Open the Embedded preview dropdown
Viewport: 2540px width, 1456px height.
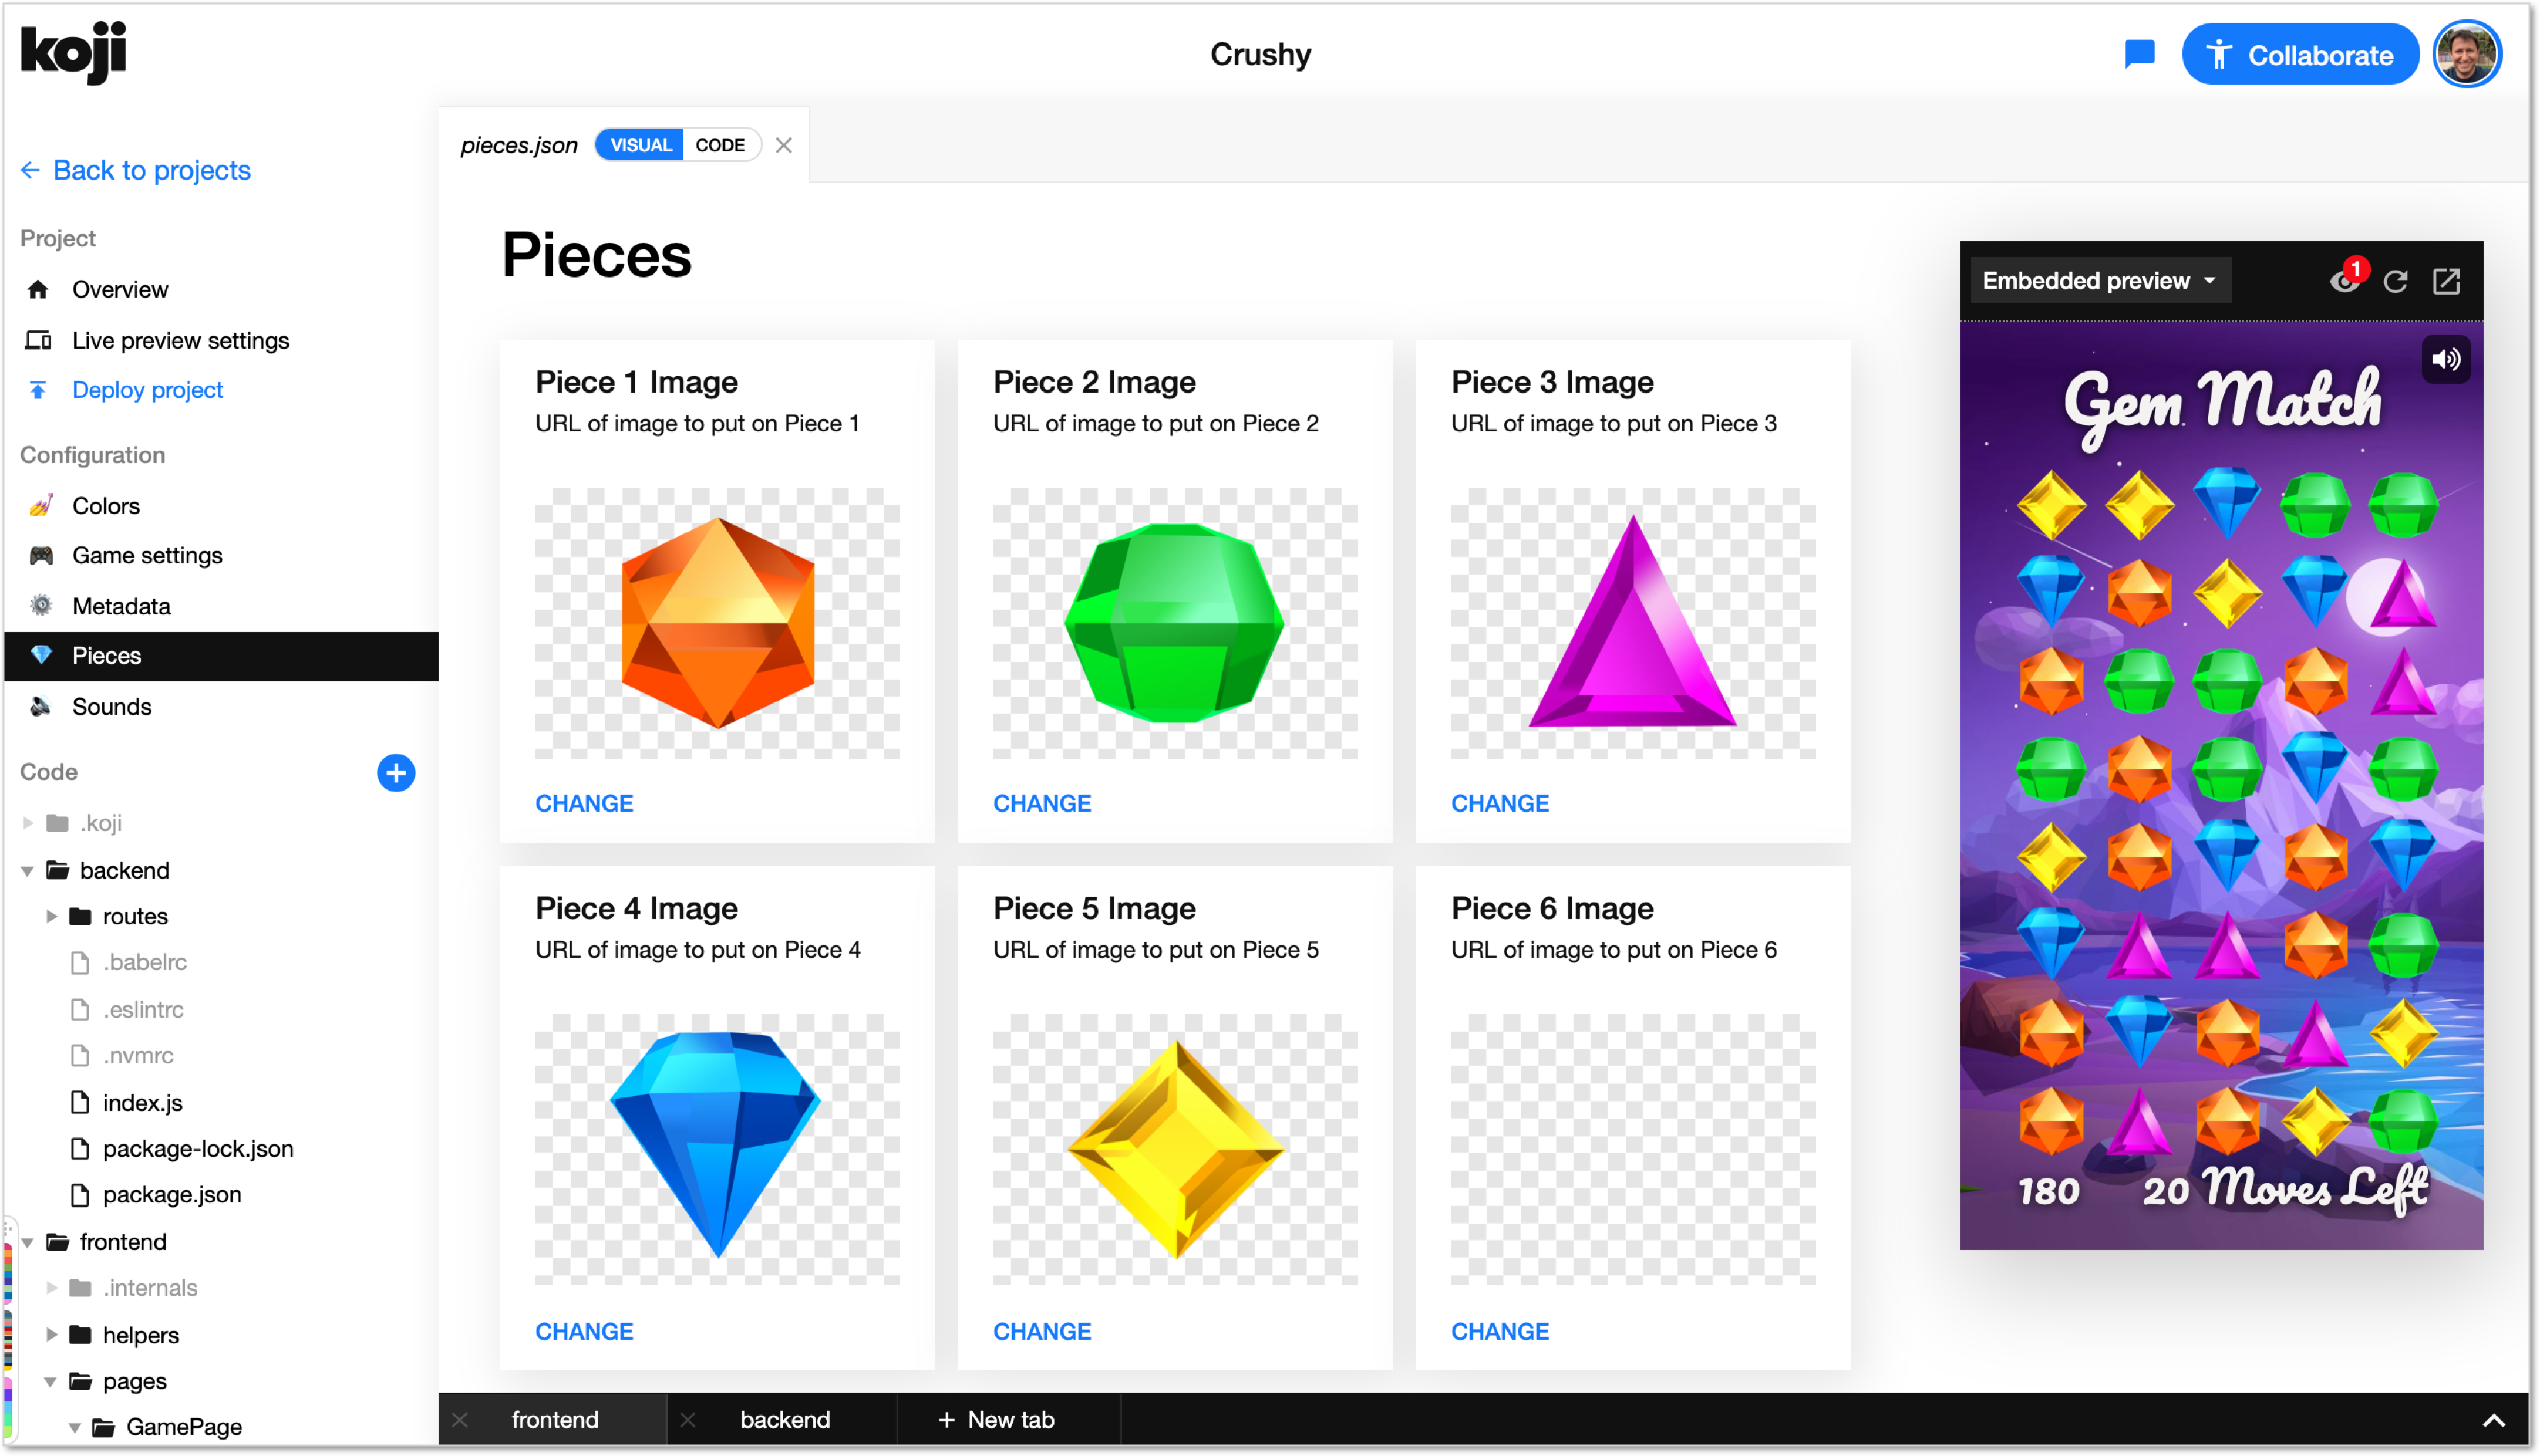pos(2099,281)
